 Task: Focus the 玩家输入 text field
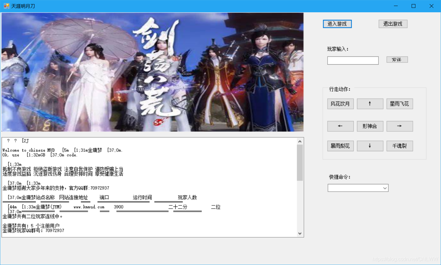click(x=353, y=60)
